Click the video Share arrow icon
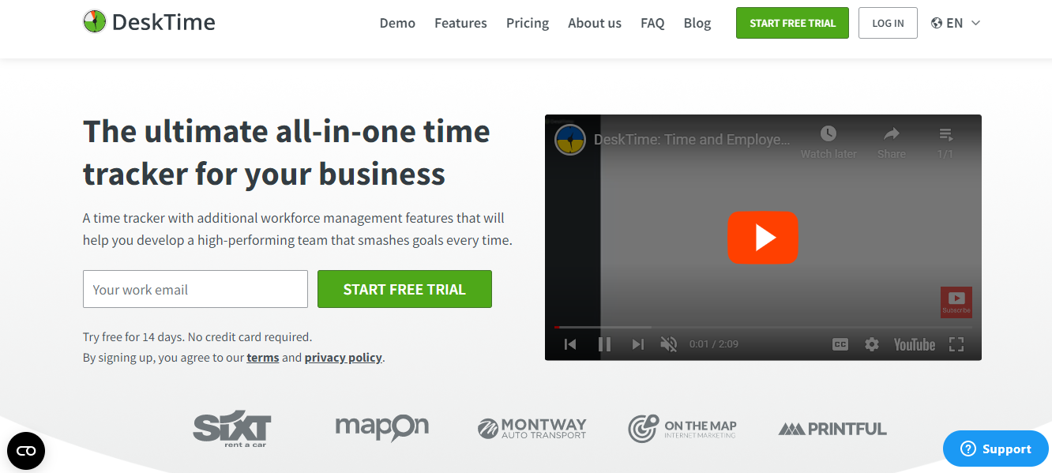 pos(892,133)
